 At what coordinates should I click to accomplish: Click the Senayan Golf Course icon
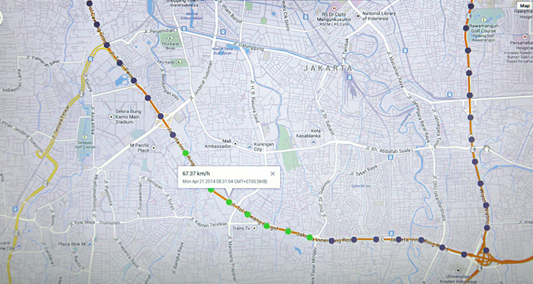pos(80,142)
